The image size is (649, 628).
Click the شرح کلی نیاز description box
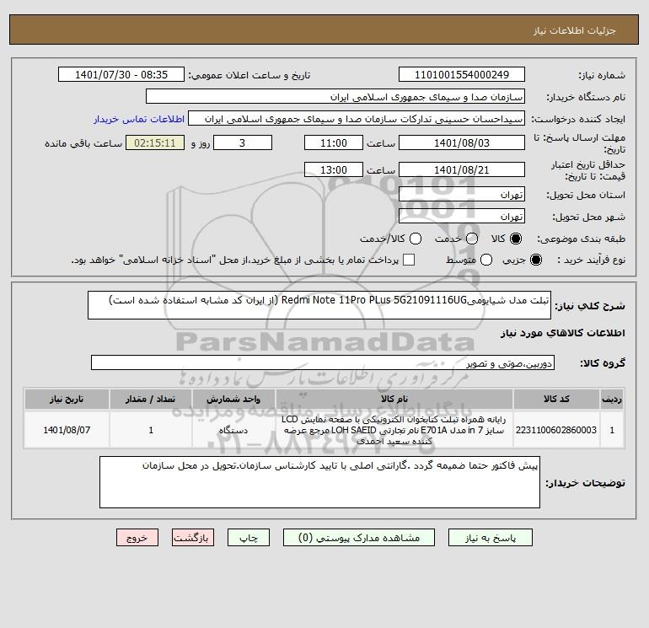(x=319, y=305)
